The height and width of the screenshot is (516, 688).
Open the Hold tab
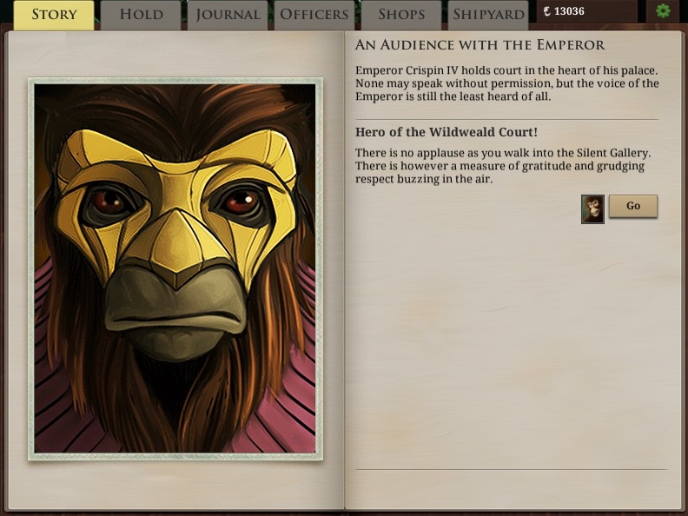[x=141, y=15]
